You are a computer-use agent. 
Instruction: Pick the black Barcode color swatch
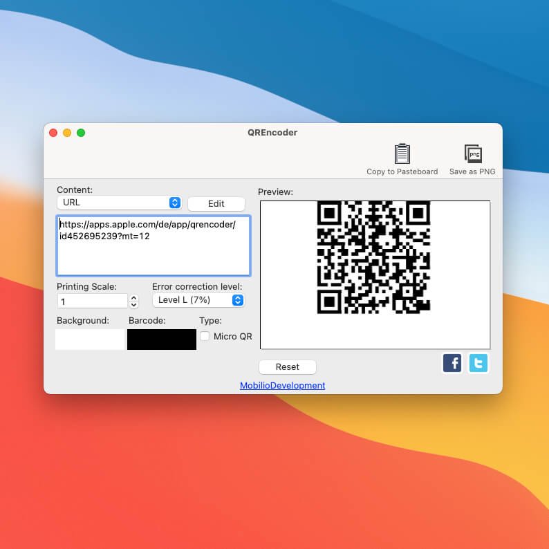161,339
